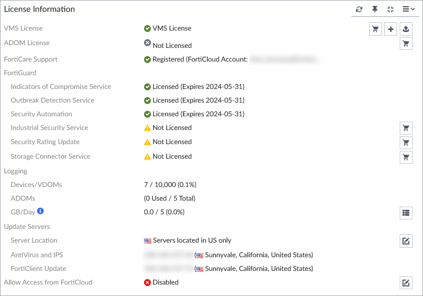Click the ADOM 'Not Licensed' status
423x296 pixels.
(171, 45)
